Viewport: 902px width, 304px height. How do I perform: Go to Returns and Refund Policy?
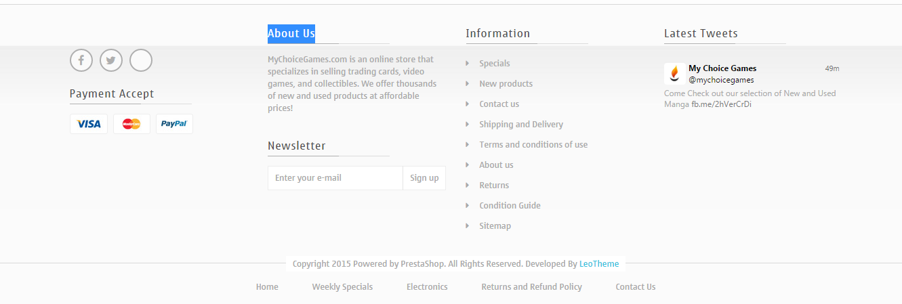click(531, 287)
